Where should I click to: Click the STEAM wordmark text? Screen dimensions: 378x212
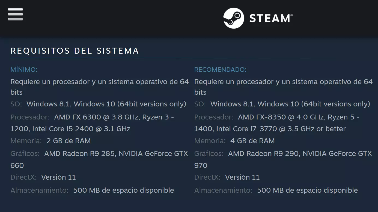[270, 19]
